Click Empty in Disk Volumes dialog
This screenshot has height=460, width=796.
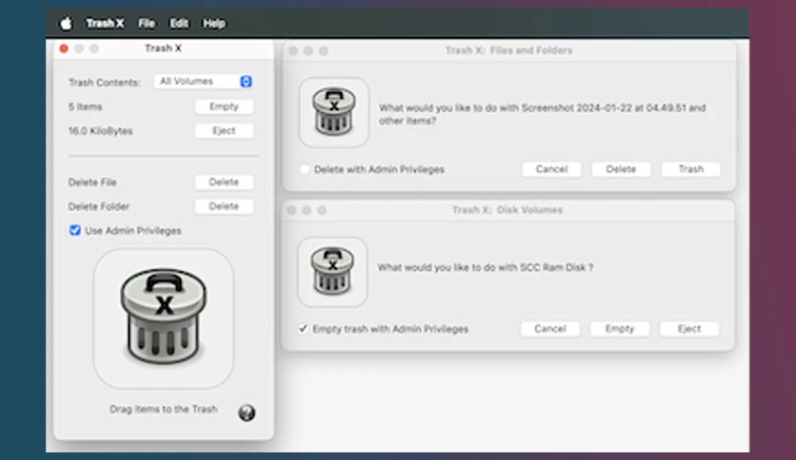click(x=620, y=329)
